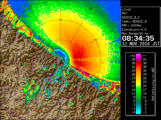This screenshot has height=120, width=161.
Task: Click the 08:34:35 timestamp
Action: click(138, 38)
